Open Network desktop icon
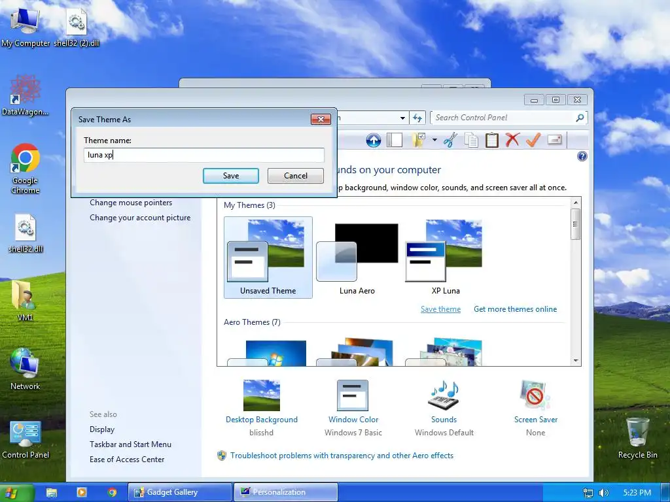 [25, 369]
